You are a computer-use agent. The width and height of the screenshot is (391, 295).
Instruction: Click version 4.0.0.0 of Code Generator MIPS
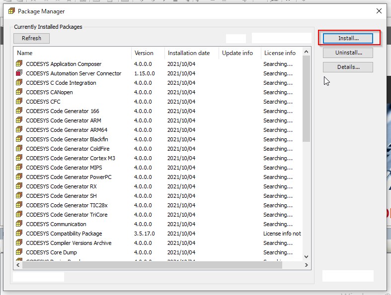pyautogui.click(x=143, y=168)
